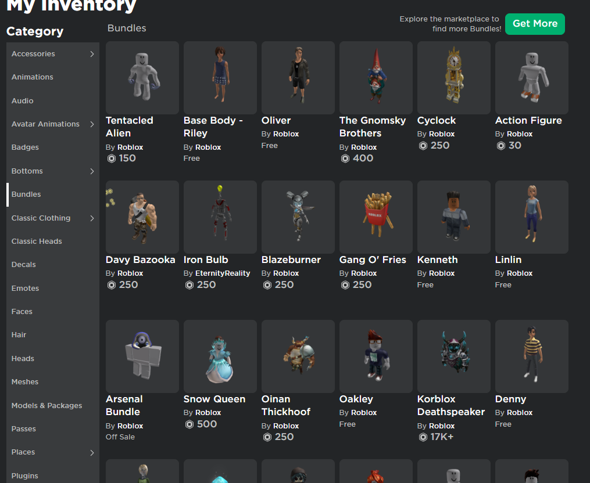
Task: Click the Robux icon next to Action Figure
Action: pyautogui.click(x=501, y=146)
